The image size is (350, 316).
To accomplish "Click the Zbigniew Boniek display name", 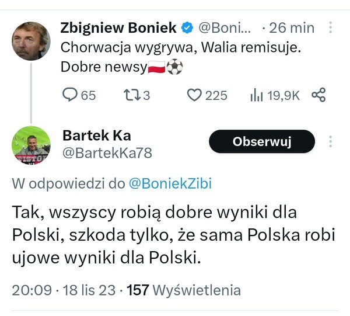I will click(x=118, y=28).
